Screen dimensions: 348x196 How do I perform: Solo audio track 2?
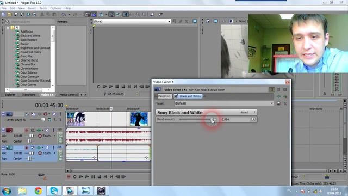click(53, 130)
